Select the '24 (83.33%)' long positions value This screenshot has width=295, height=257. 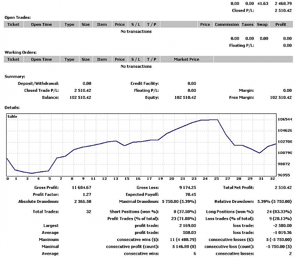tap(279, 212)
